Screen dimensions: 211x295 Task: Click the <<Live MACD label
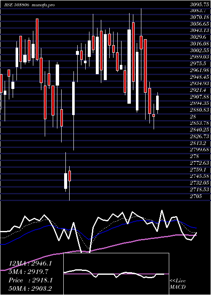[x=178, y=284]
